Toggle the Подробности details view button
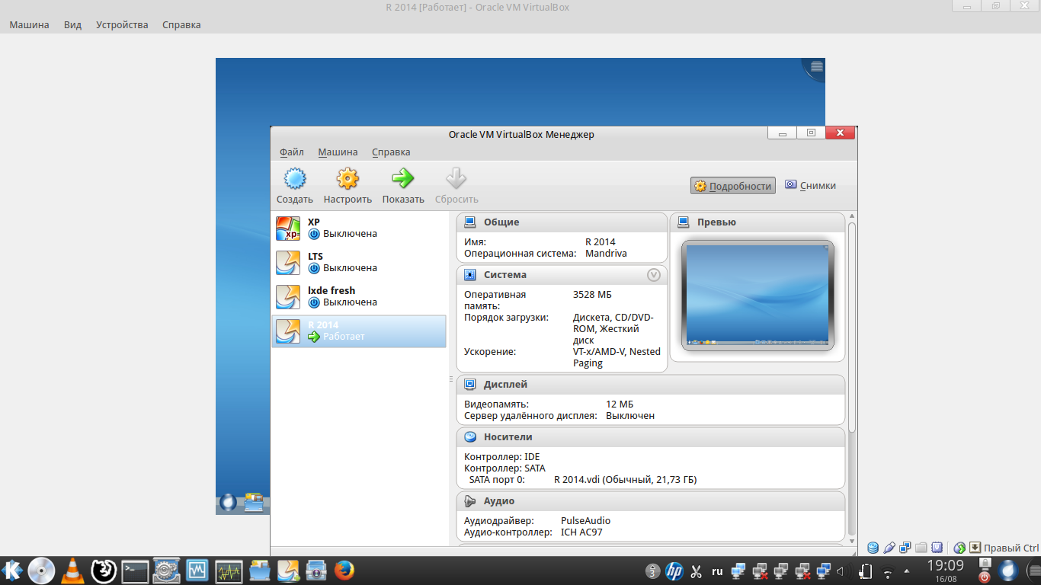 (x=732, y=185)
